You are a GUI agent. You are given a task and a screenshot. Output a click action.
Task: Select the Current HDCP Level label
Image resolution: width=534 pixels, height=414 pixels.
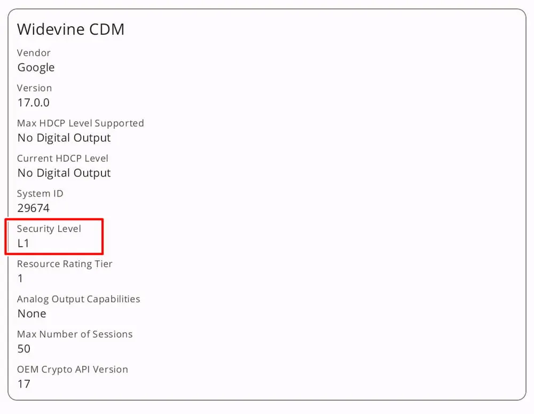[62, 159]
